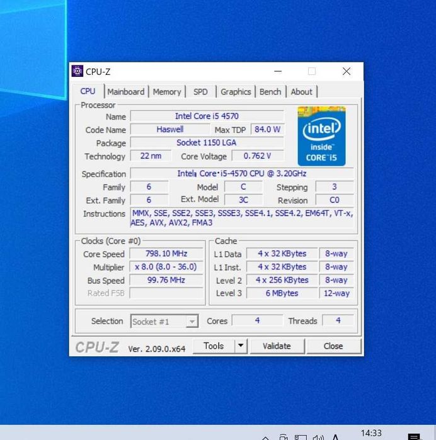Click the Close button at bottom
Viewport: 436px width, 440px height.
[x=333, y=346]
